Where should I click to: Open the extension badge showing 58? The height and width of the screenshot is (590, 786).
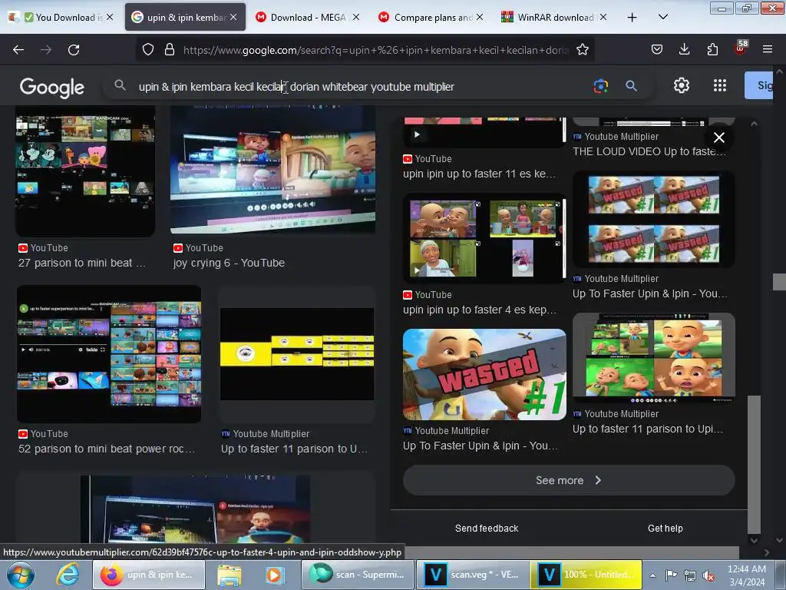pyautogui.click(x=741, y=48)
